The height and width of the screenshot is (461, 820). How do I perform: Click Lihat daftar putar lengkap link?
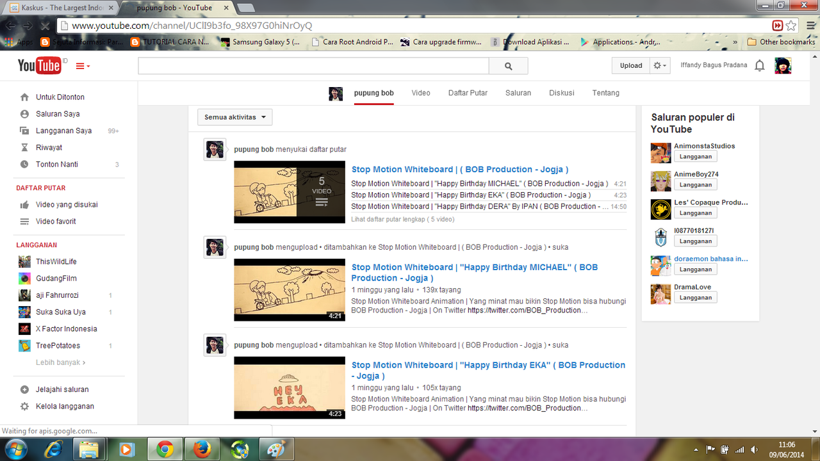402,219
